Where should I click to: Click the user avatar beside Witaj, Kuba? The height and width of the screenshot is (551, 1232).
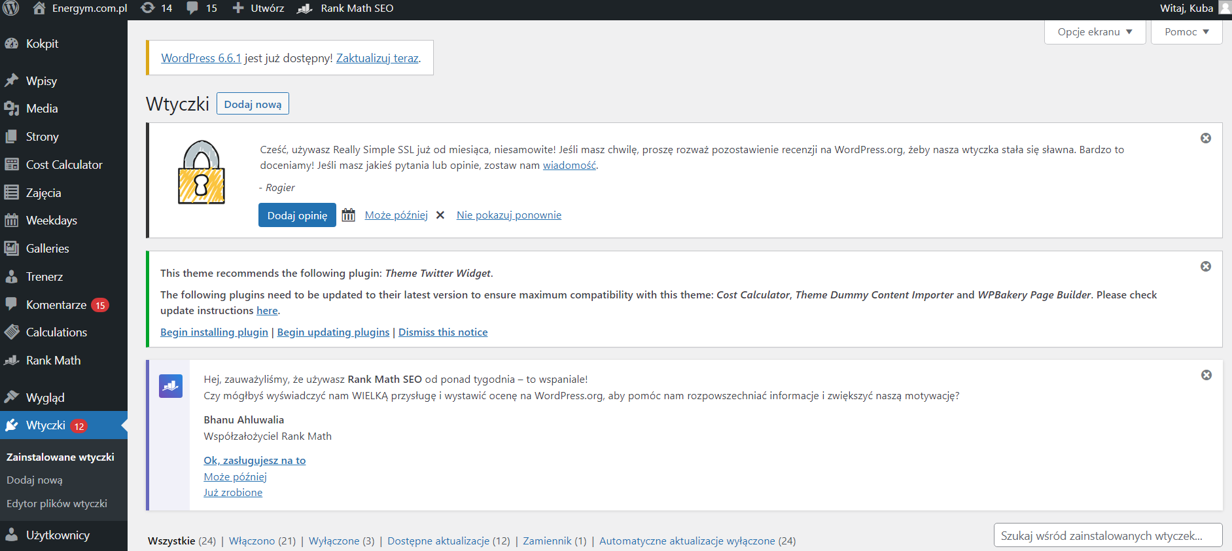coord(1225,8)
